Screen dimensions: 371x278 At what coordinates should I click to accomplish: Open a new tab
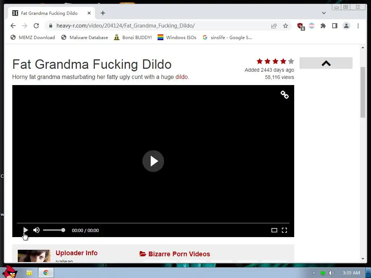pyautogui.click(x=103, y=13)
